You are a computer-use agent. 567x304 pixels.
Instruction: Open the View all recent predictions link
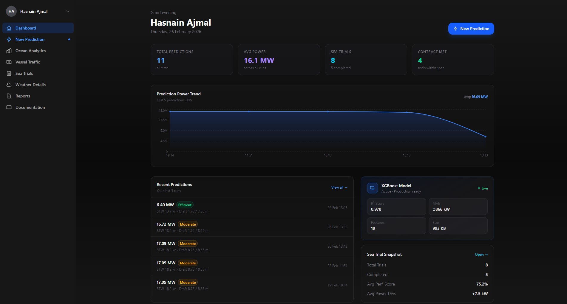click(339, 187)
